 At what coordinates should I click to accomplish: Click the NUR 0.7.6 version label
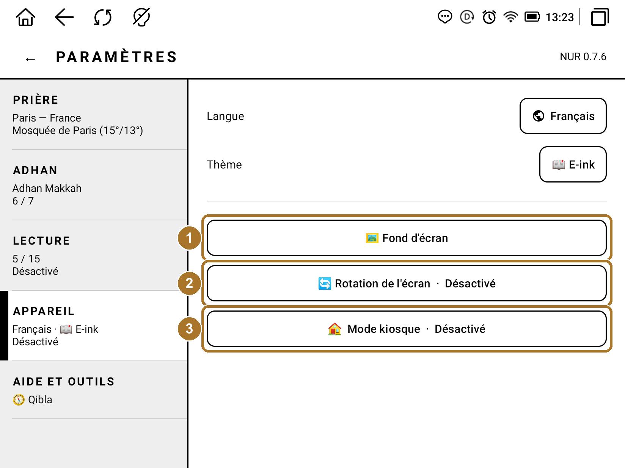tap(583, 57)
